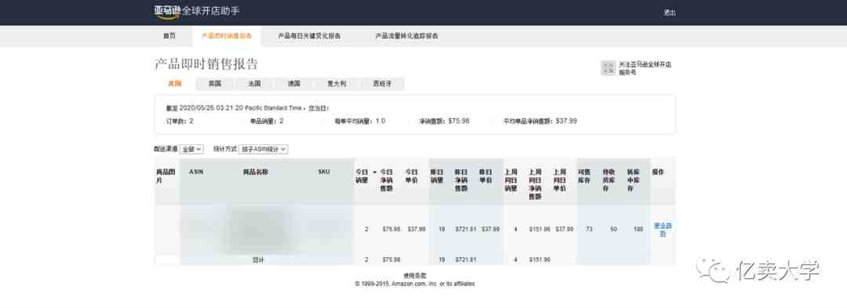Click the 昨日销量 column header
The height and width of the screenshot is (308, 847).
[x=437, y=176]
